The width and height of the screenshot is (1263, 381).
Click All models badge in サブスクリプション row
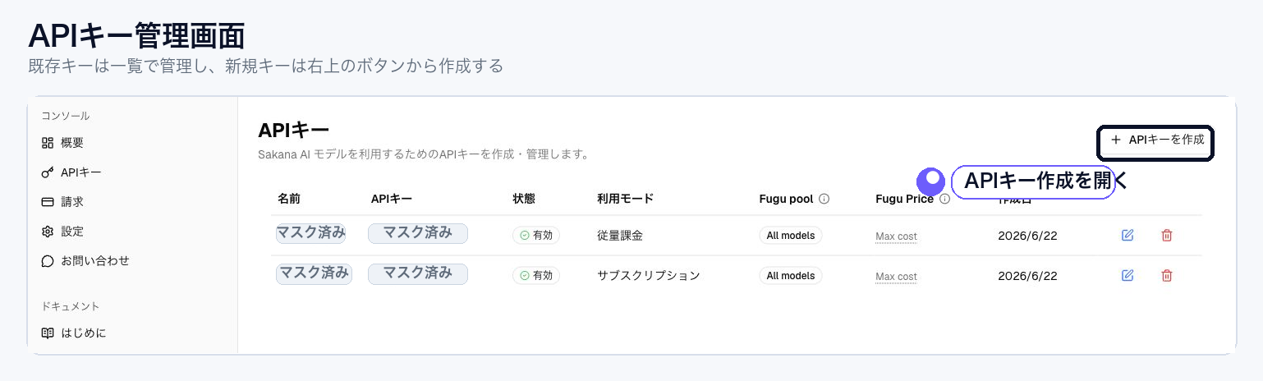791,276
